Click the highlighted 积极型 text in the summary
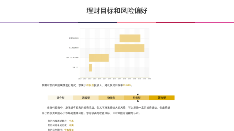The height and width of the screenshot is (131, 234). click(x=90, y=85)
